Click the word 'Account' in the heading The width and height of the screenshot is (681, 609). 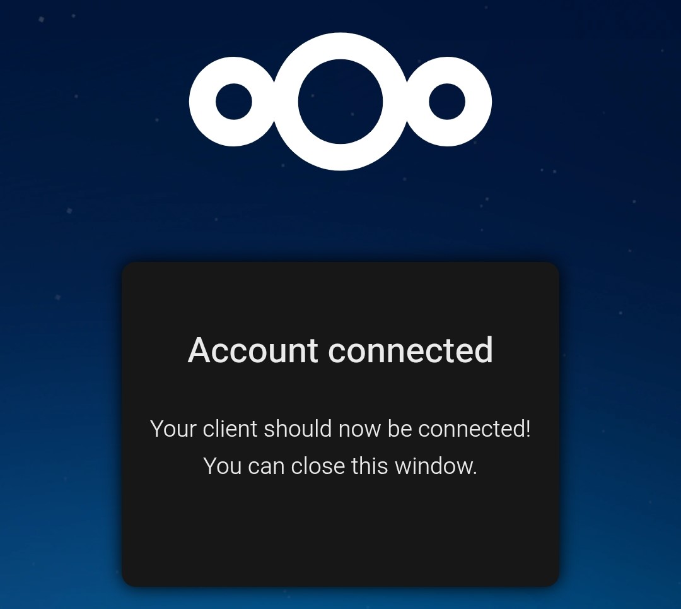point(253,350)
